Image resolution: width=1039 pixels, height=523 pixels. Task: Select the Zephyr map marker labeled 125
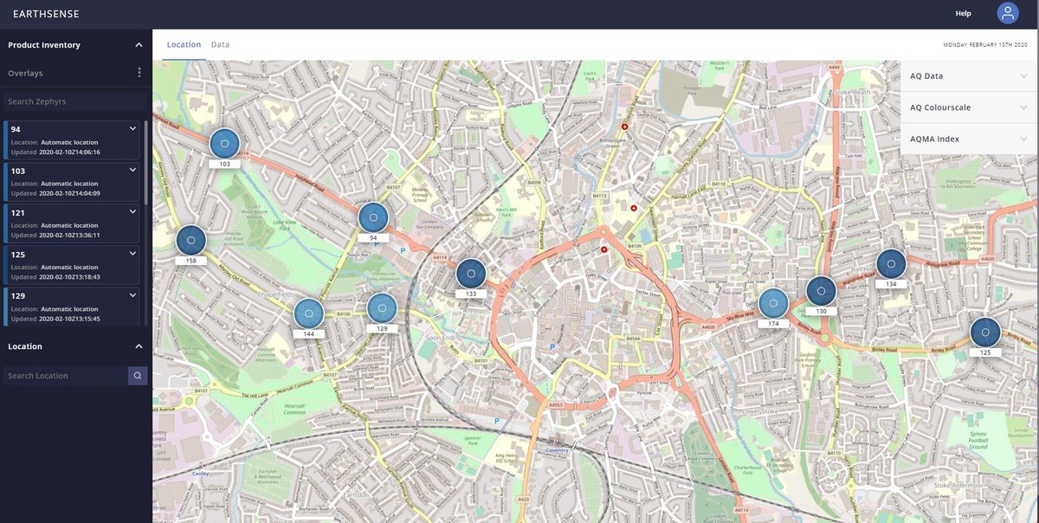[985, 333]
